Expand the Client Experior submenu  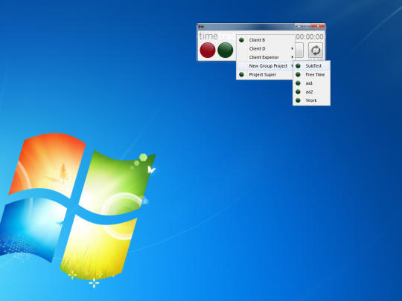click(x=265, y=57)
